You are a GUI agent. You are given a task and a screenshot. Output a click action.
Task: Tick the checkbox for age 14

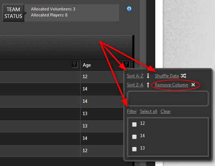[x=134, y=137]
